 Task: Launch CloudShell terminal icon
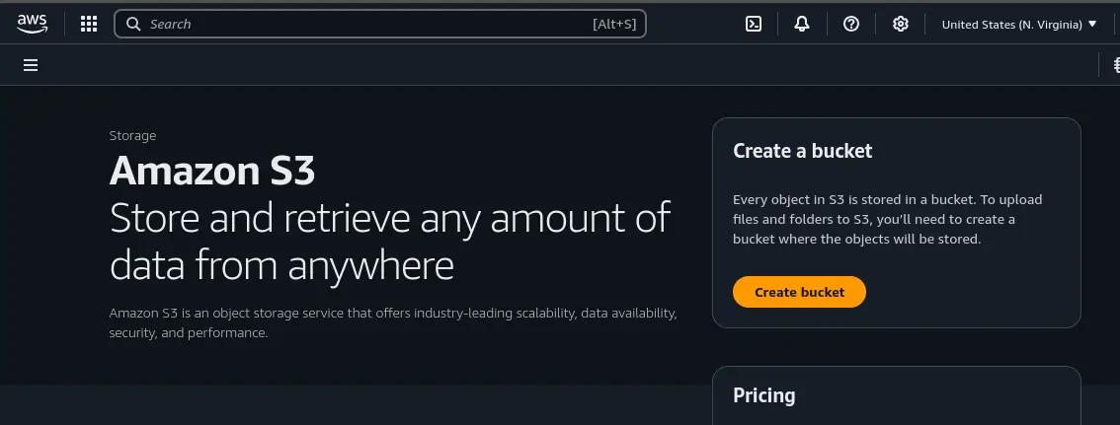[x=753, y=24]
